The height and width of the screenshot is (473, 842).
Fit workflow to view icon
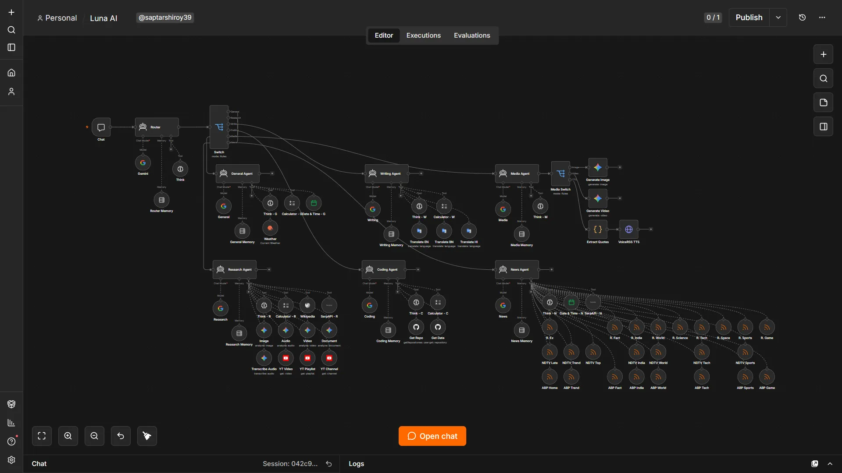[x=42, y=436]
